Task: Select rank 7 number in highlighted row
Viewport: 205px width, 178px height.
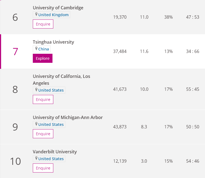Action: (15, 52)
